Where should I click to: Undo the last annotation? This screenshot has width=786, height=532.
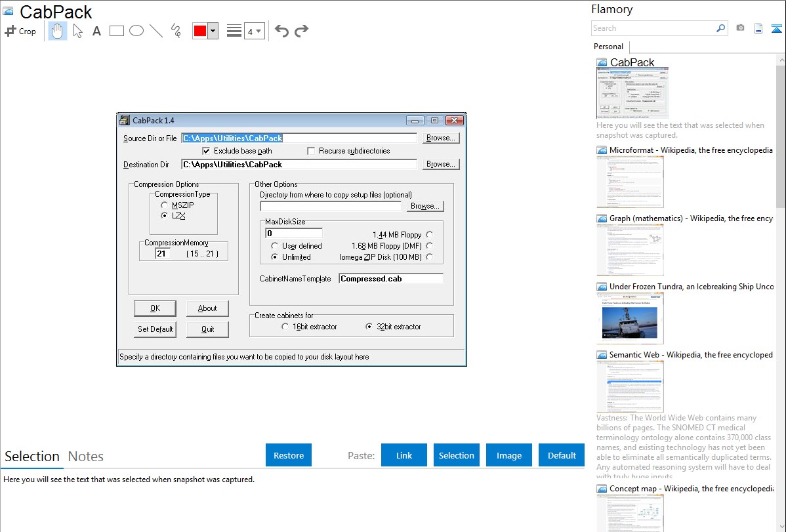281,31
